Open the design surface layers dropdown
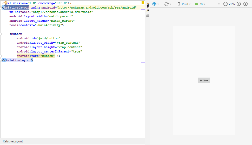 (156, 4)
